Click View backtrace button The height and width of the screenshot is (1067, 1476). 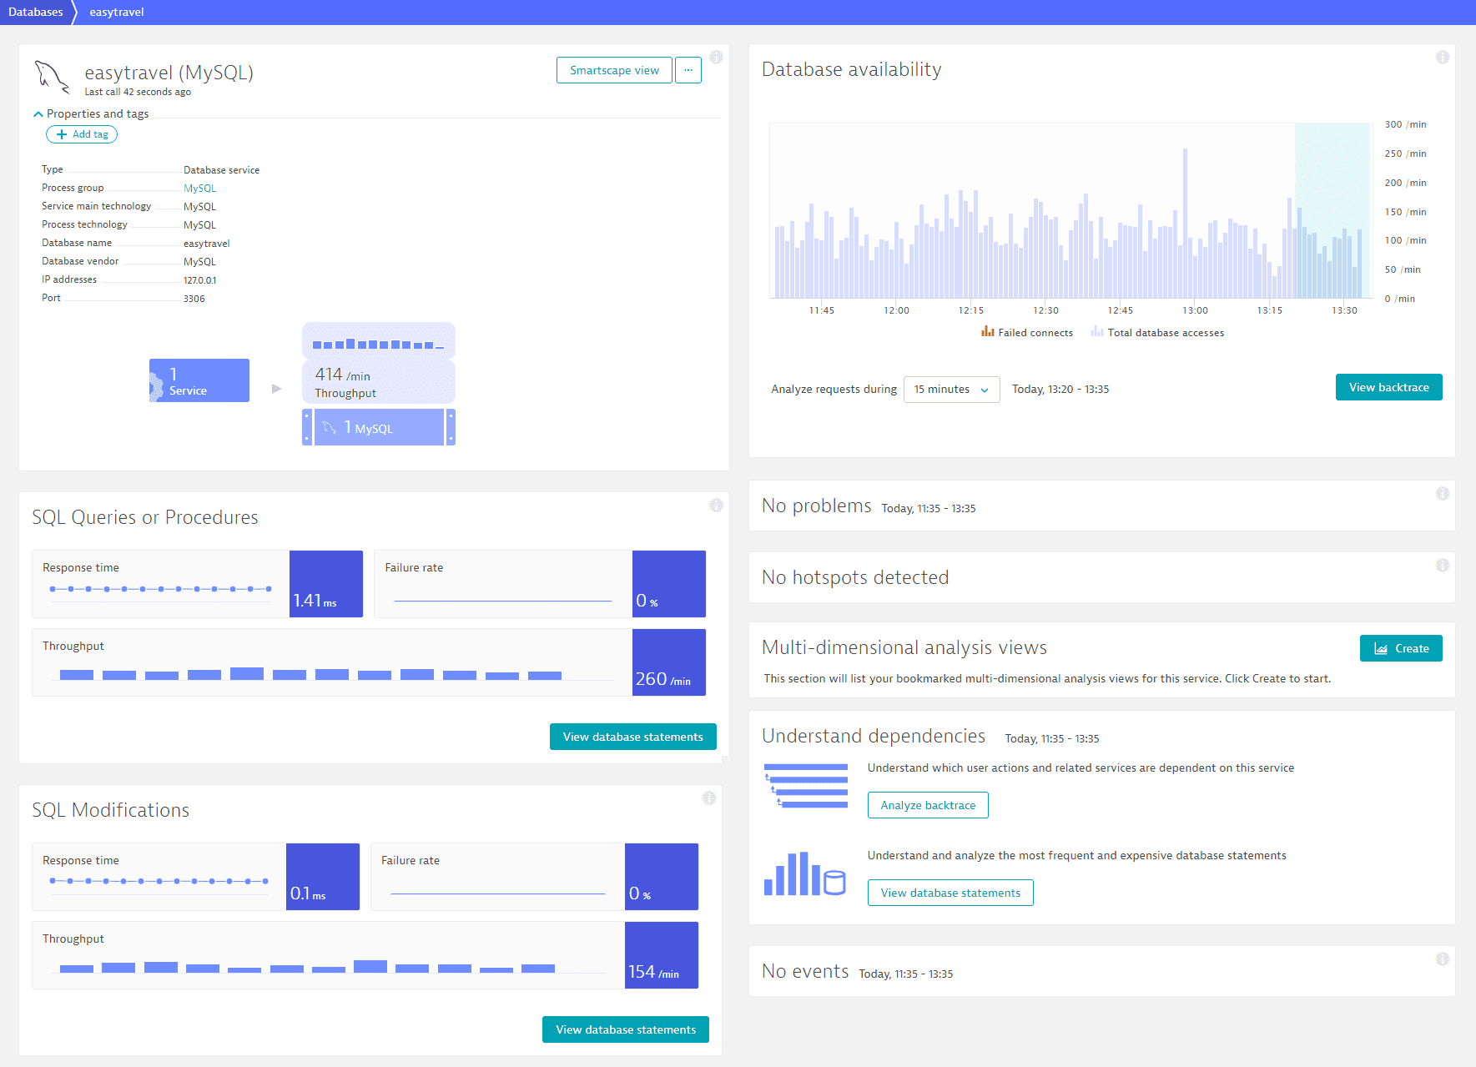pyautogui.click(x=1388, y=387)
